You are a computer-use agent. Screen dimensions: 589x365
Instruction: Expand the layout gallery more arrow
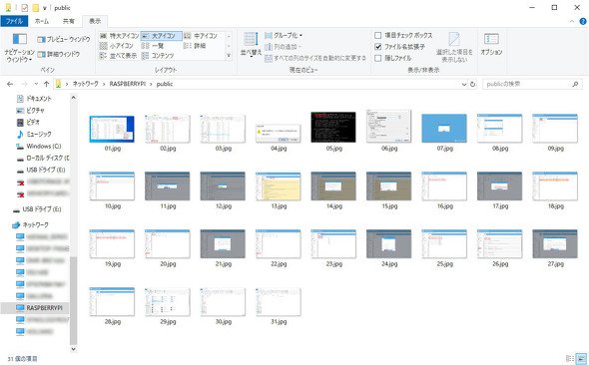point(229,56)
